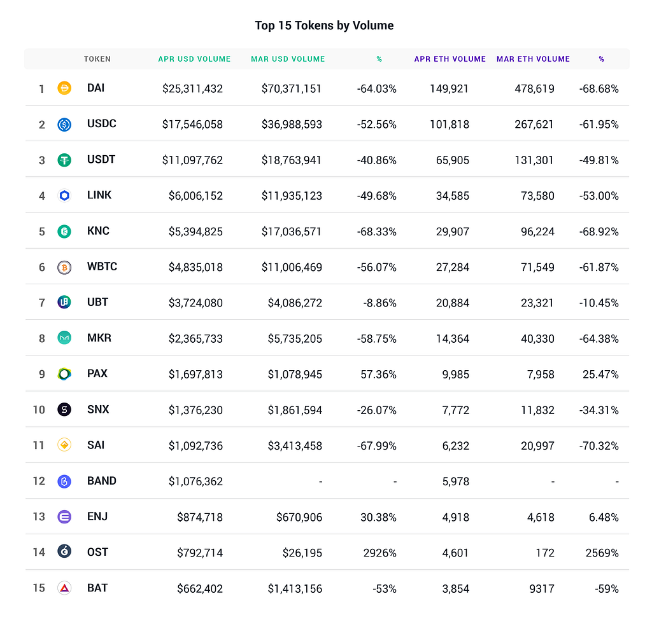652x622 pixels.
Task: Click the blue USDC token icon
Action: click(x=64, y=124)
